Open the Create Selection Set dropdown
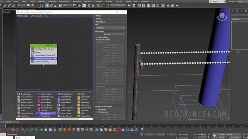Image resolution: width=248 pixels, height=139 pixels. (x=118, y=5)
